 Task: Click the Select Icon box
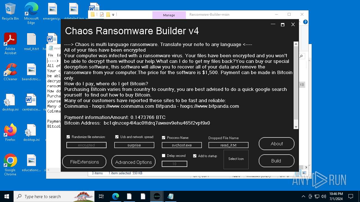pos(236,159)
